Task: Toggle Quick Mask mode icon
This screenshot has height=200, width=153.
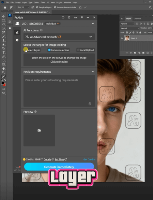Action: [x=3, y=89]
